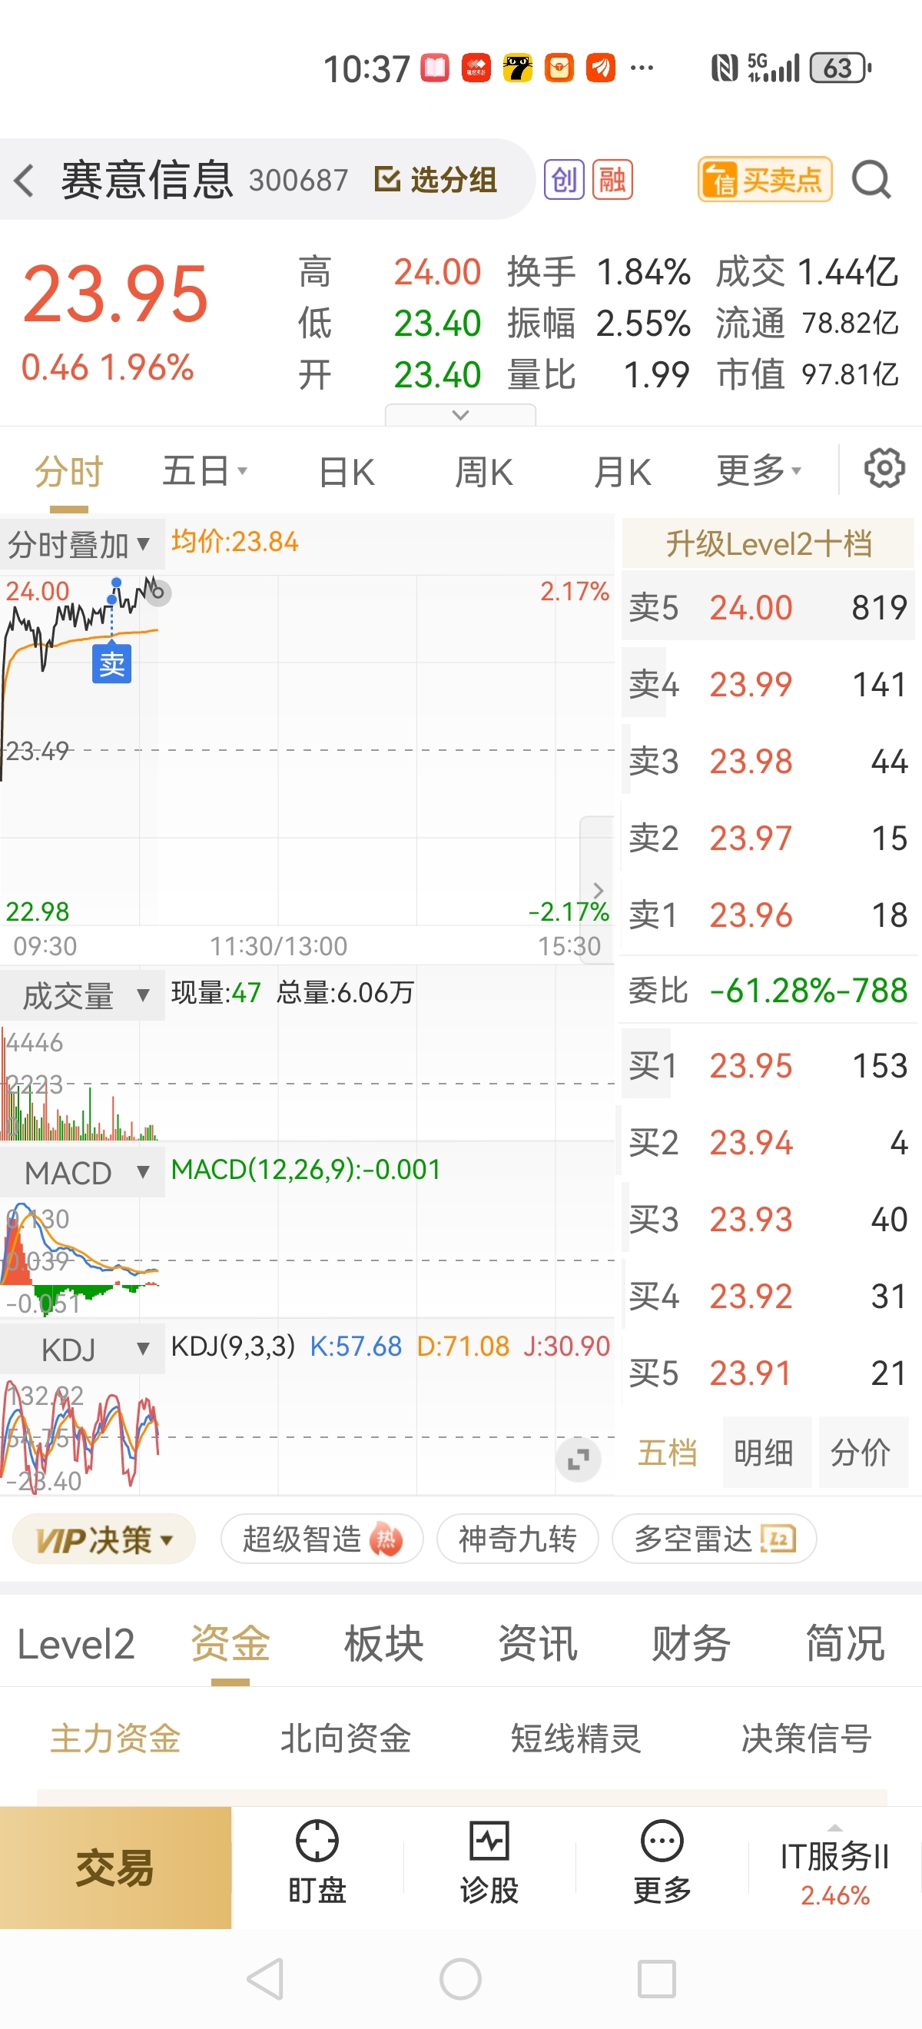Open 资讯 tab
Viewport: 922px width, 2029px height.
(538, 1644)
